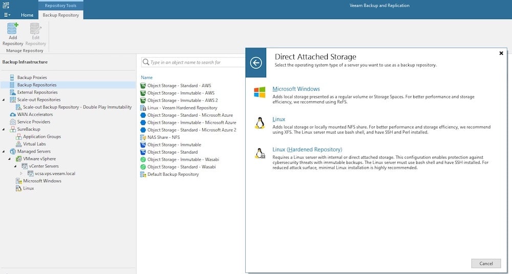Select the vCenter Servers tree label
The height and width of the screenshot is (274, 512).
click(44, 166)
